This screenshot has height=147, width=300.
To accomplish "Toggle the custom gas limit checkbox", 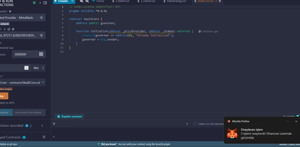I will [x=41, y=54].
